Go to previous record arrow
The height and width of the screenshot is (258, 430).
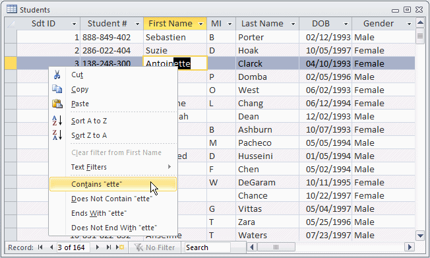pyautogui.click(x=51, y=247)
